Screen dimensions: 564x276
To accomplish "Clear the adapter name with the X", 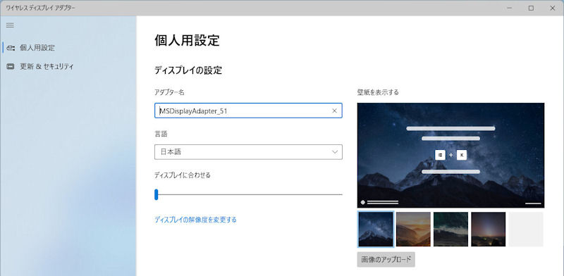I will (334, 111).
